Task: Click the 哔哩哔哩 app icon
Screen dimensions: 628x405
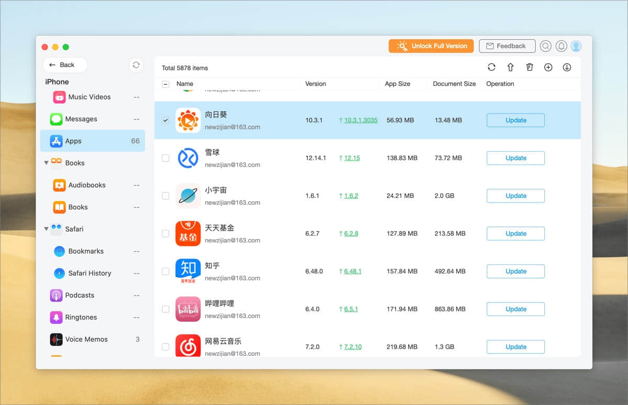Action: click(188, 309)
